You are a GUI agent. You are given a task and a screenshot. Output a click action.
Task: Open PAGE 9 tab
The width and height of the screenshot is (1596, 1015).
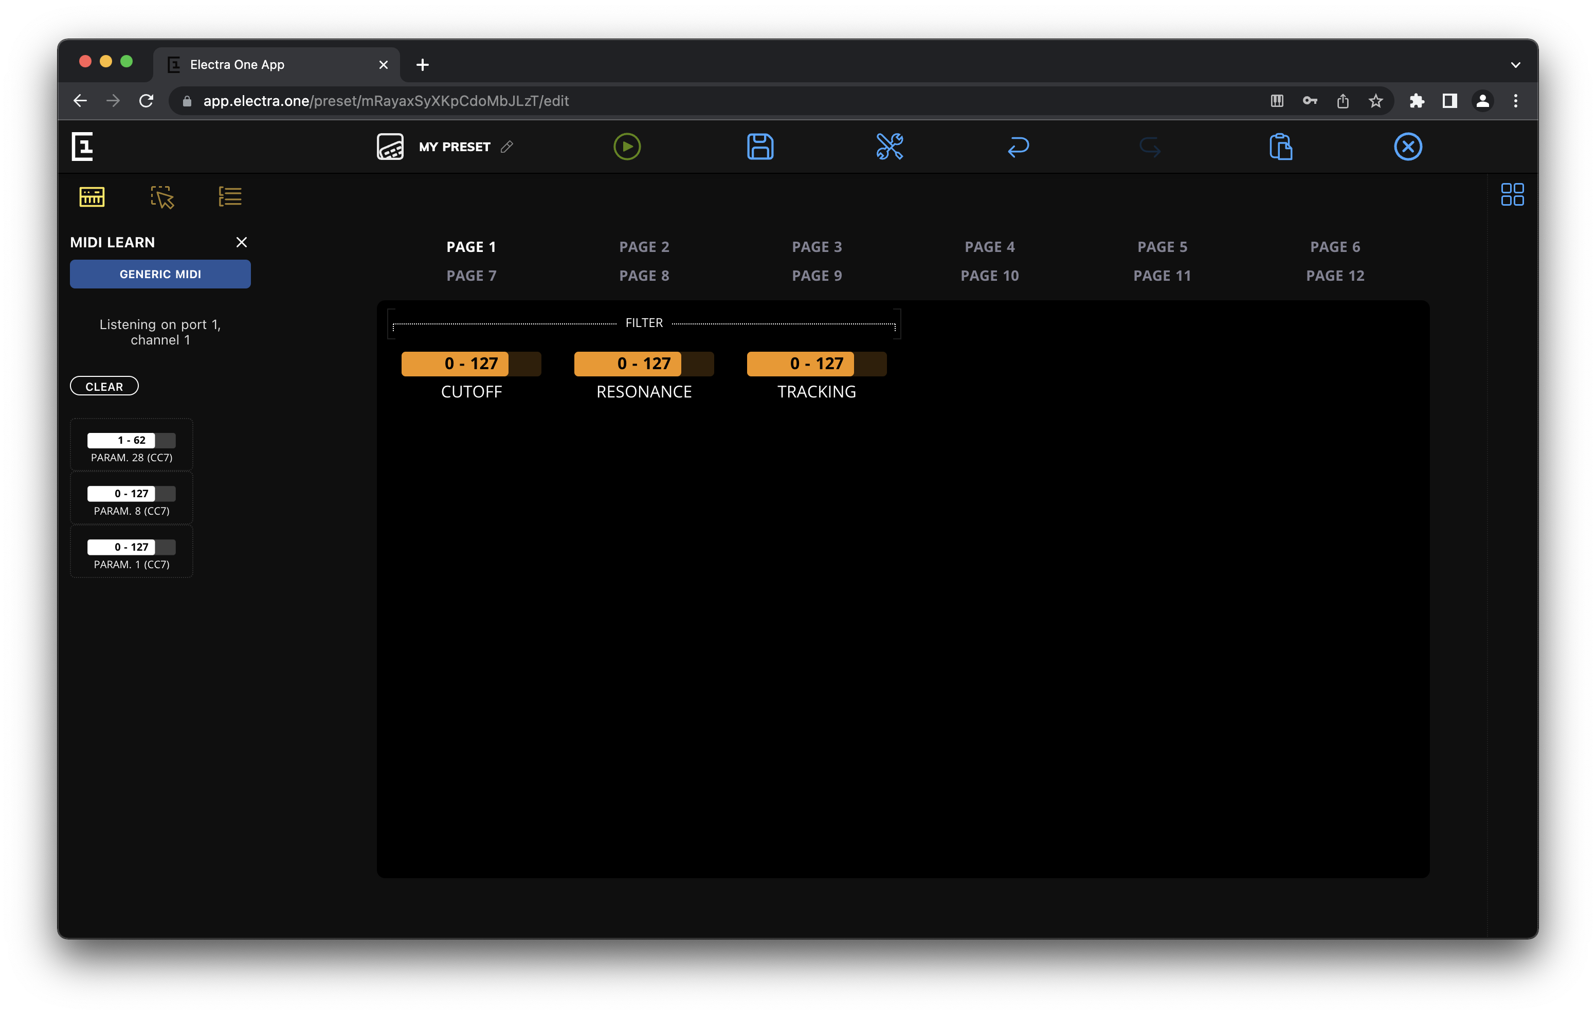817,275
